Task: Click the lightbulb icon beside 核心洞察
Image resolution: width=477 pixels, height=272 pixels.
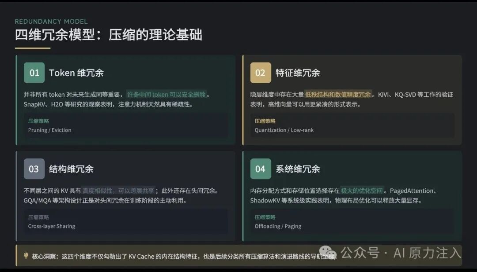Action: point(26,256)
